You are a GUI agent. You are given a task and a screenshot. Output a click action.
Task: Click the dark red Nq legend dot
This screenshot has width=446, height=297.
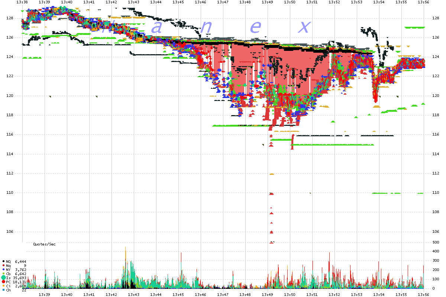[3, 265]
